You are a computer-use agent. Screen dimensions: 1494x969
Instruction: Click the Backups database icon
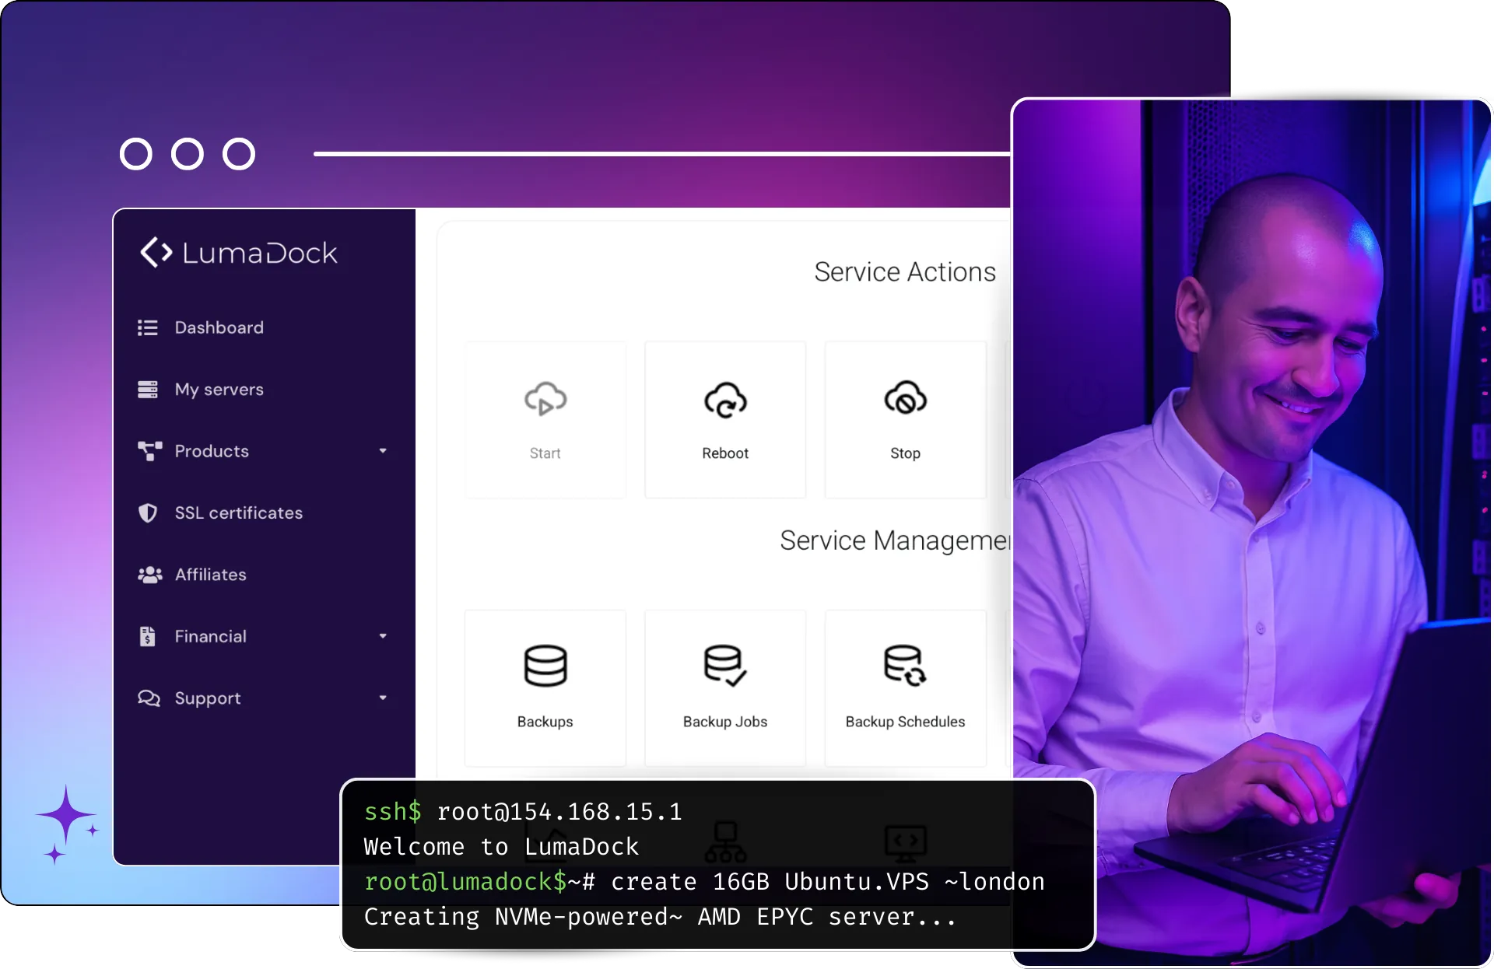click(545, 666)
